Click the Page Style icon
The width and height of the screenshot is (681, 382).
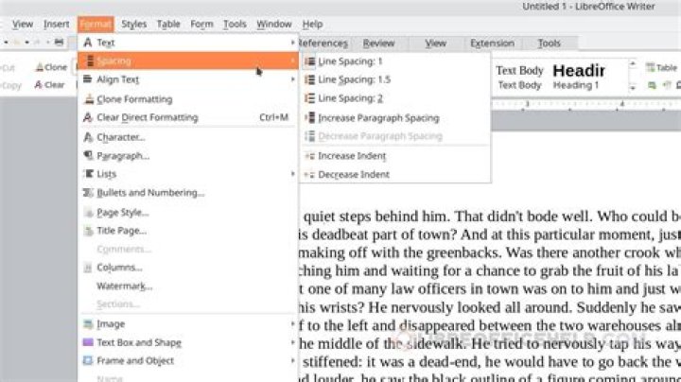tap(88, 213)
